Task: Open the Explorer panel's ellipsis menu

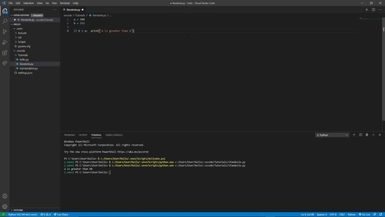Action: coord(55,10)
